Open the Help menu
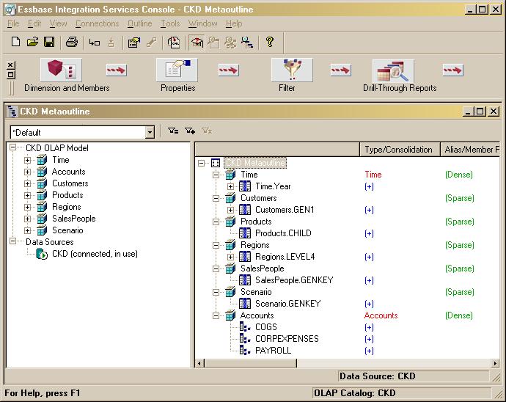 234,23
